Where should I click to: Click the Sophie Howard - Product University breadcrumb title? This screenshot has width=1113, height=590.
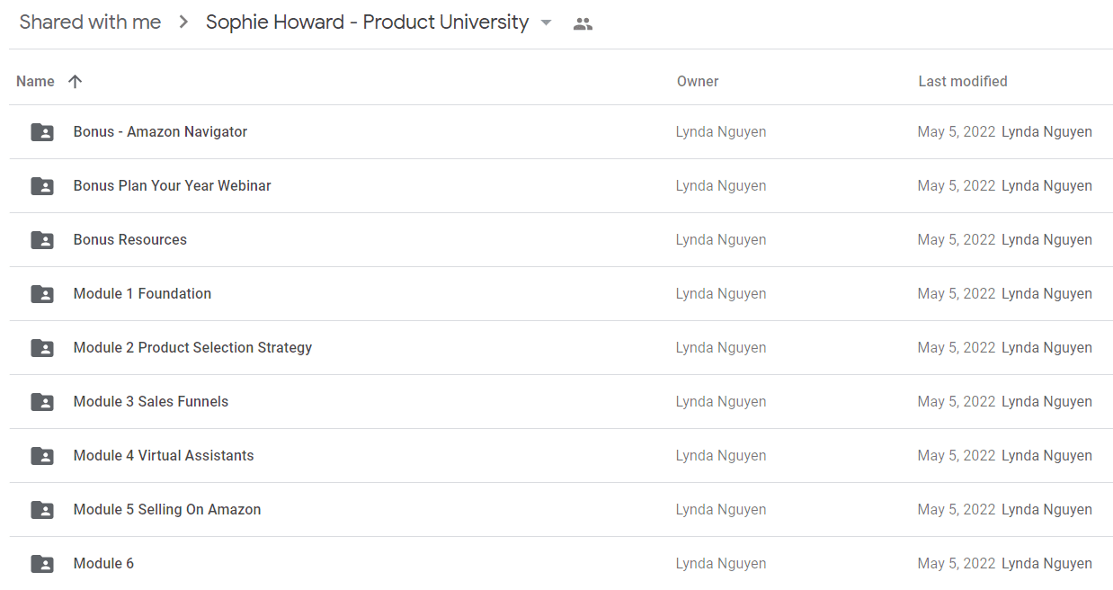[367, 22]
